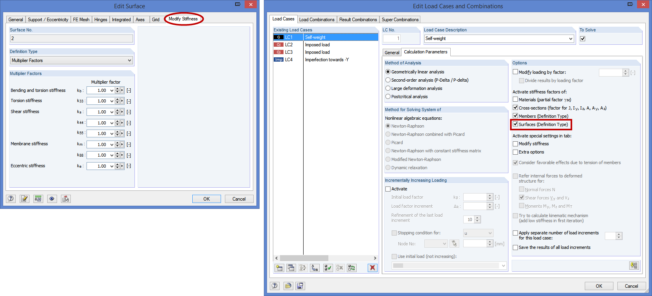Click the arrow button next to ke factor
The image size is (652, 296).
(122, 166)
